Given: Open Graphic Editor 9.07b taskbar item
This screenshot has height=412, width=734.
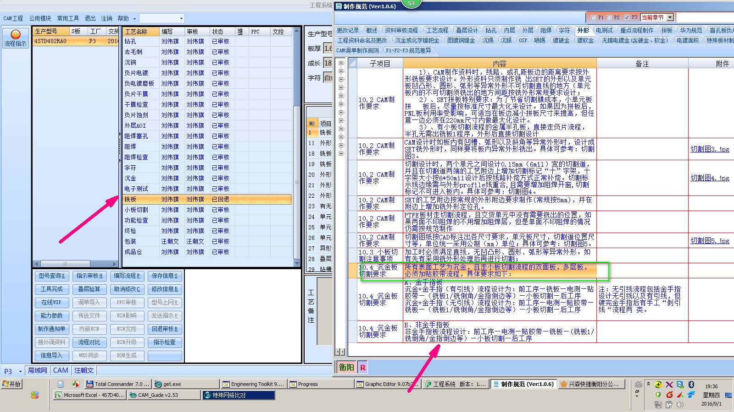Looking at the screenshot, I should click(x=388, y=384).
